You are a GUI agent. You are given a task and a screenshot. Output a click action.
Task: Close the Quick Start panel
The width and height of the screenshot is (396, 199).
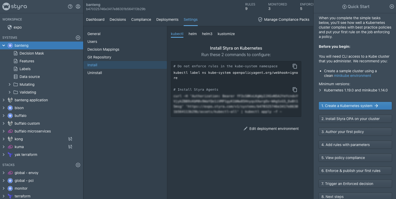[x=392, y=6]
